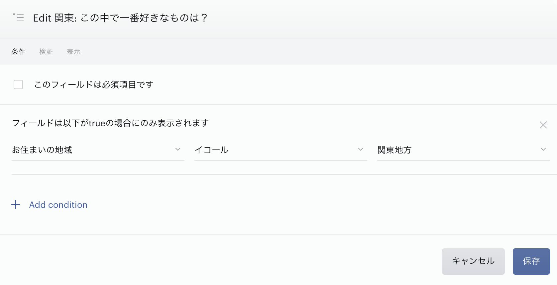Click the list field-type icon beside the title

point(19,18)
